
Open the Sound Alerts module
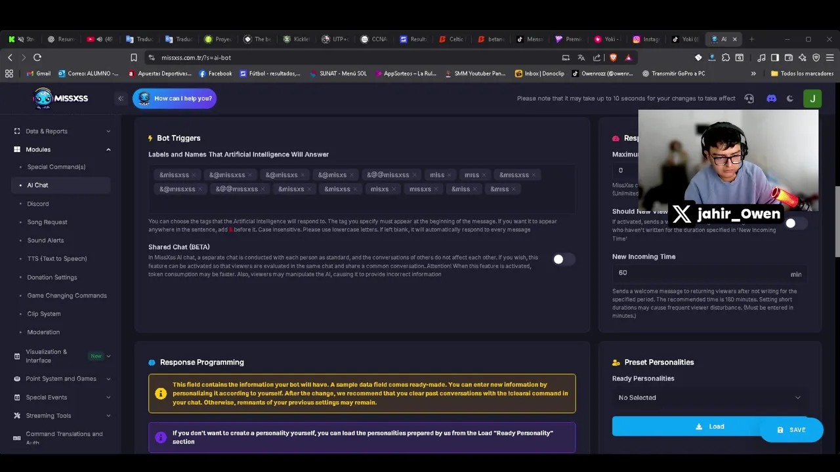coord(45,241)
